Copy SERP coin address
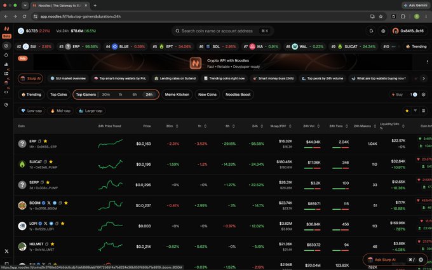The image size is (432, 270). [x=42, y=182]
